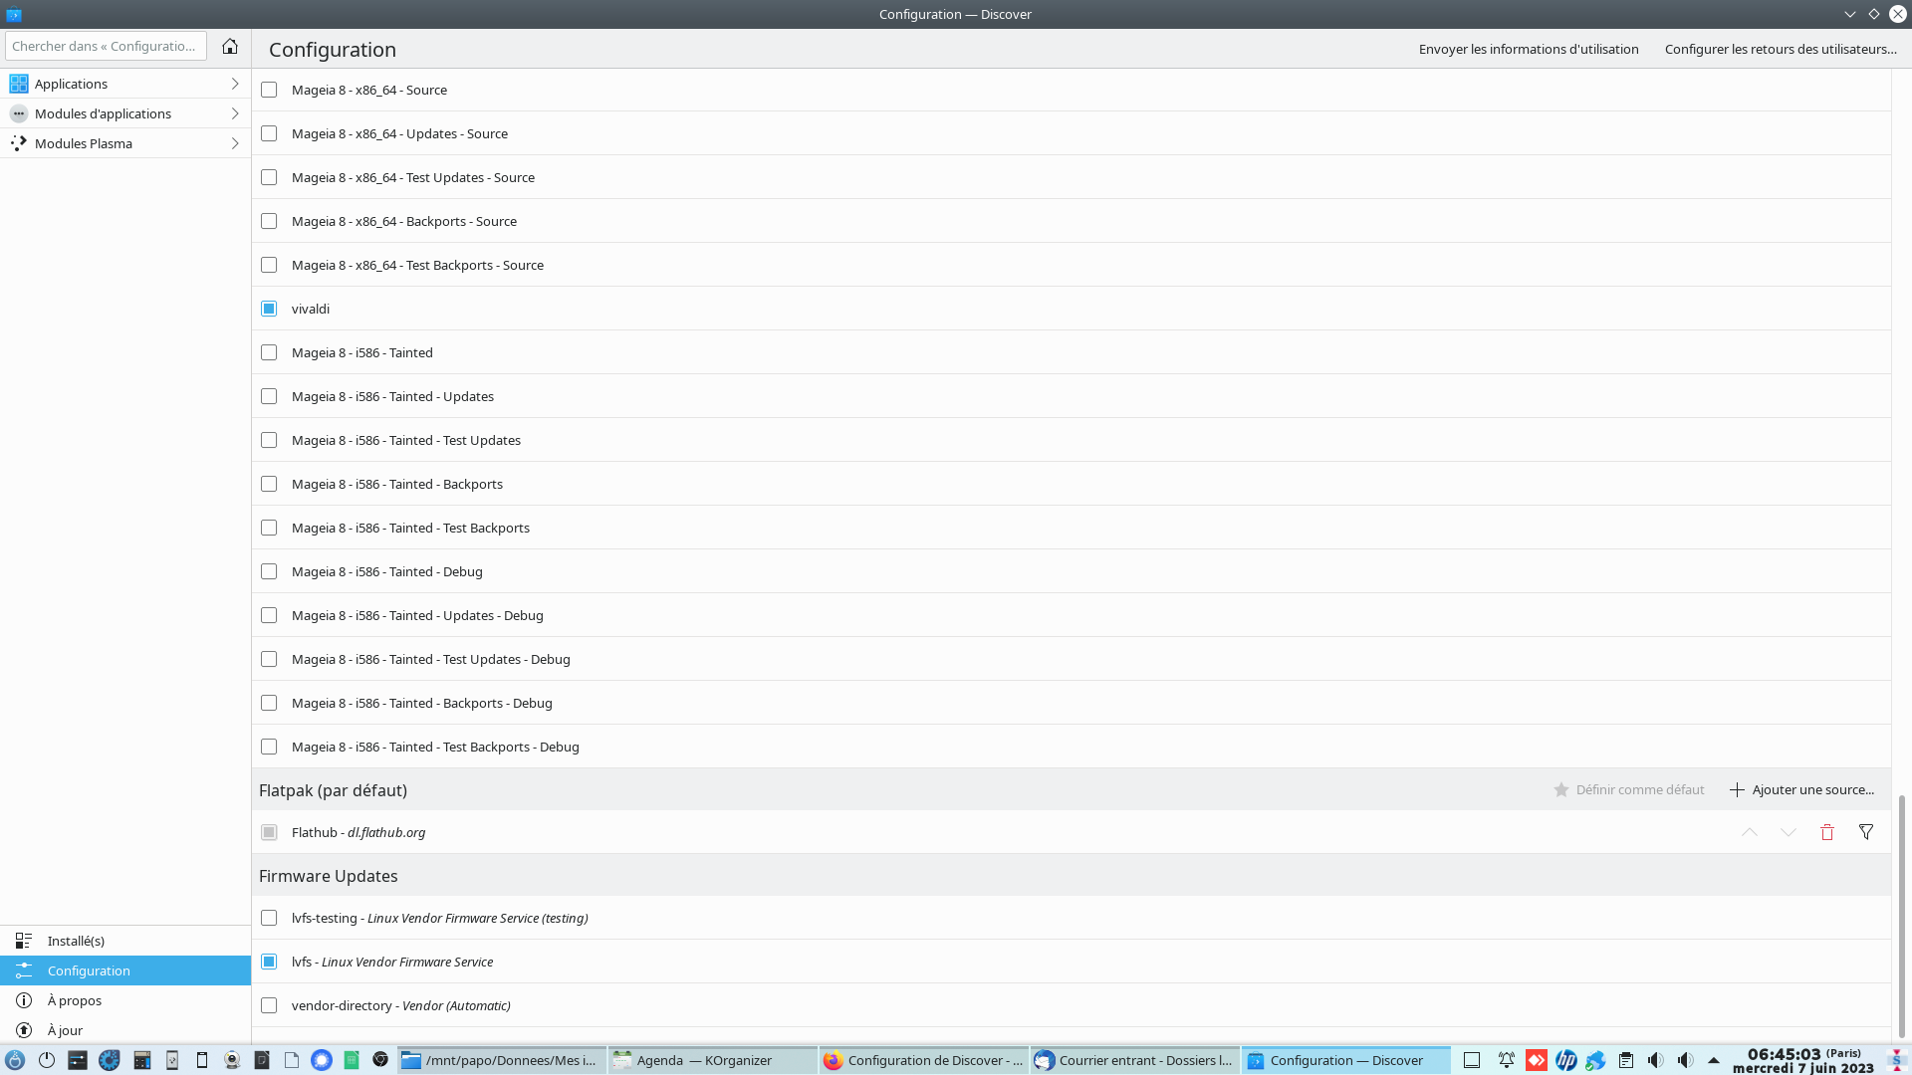Click the Applications category icon
The image size is (1912, 1075).
click(18, 84)
